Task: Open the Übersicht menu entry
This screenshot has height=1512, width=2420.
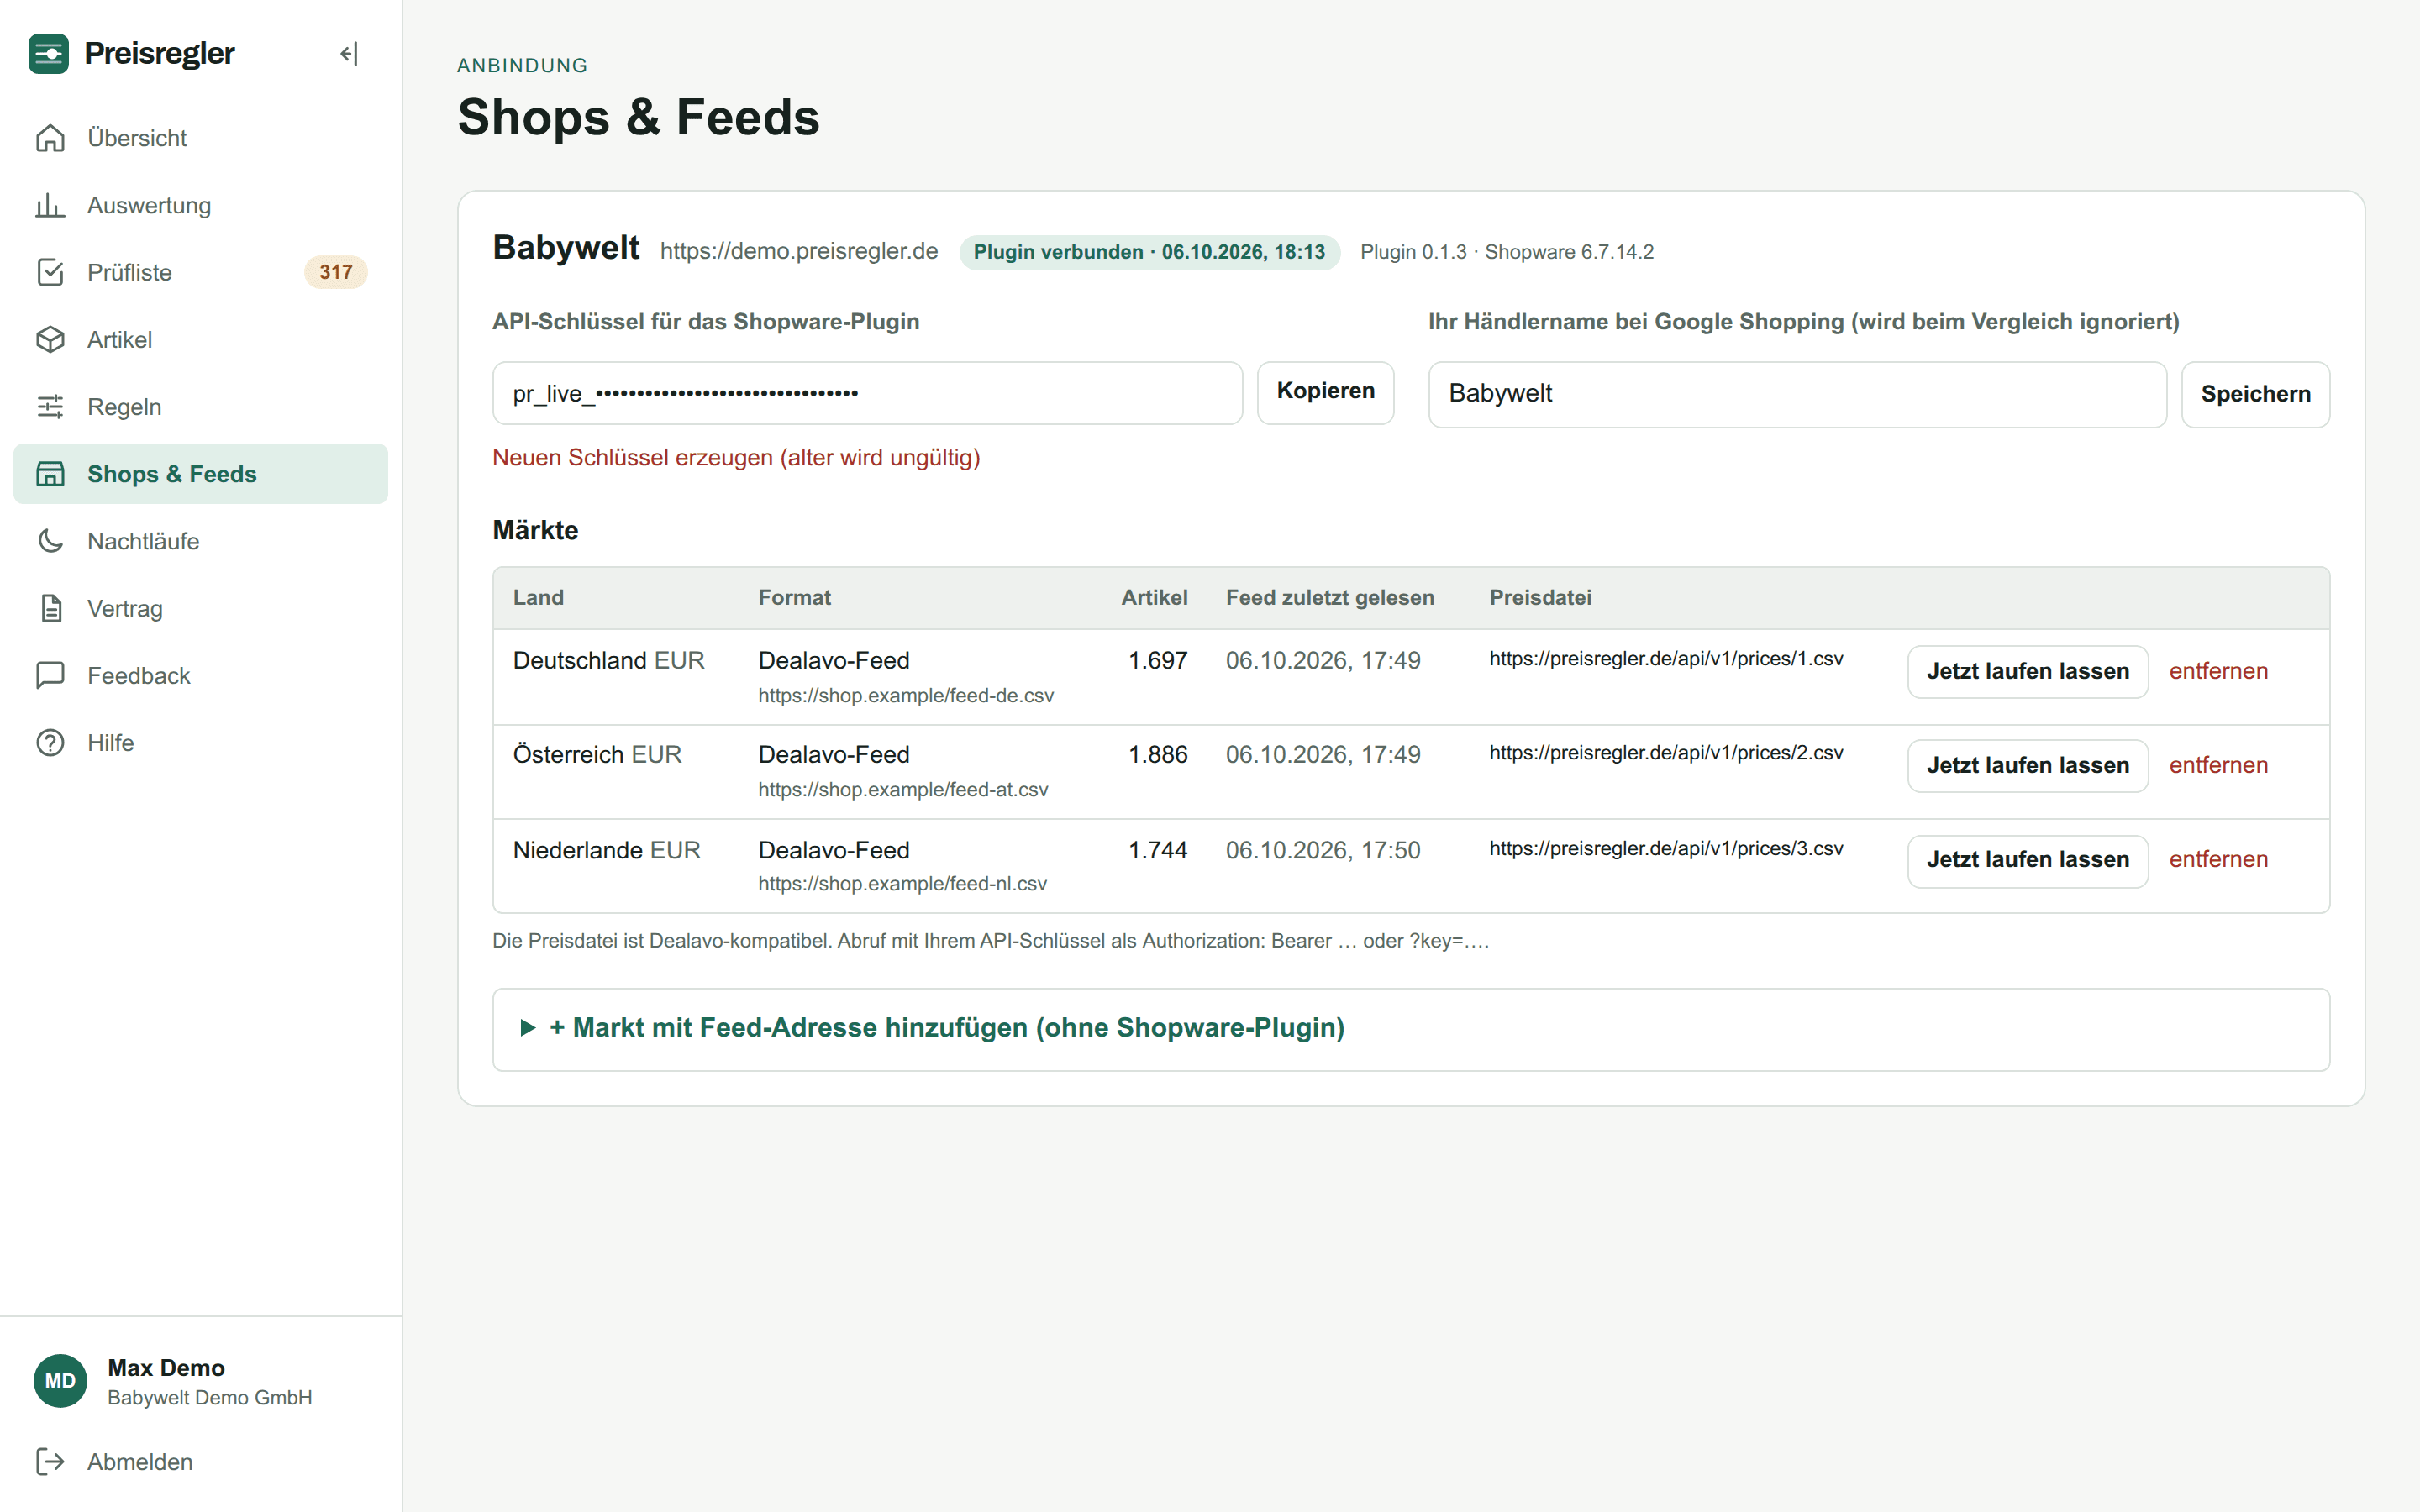Action: (200, 138)
